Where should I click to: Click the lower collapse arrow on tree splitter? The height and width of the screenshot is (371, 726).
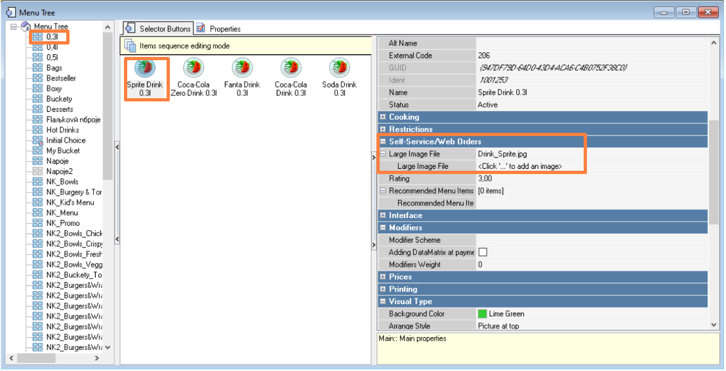coord(117,239)
